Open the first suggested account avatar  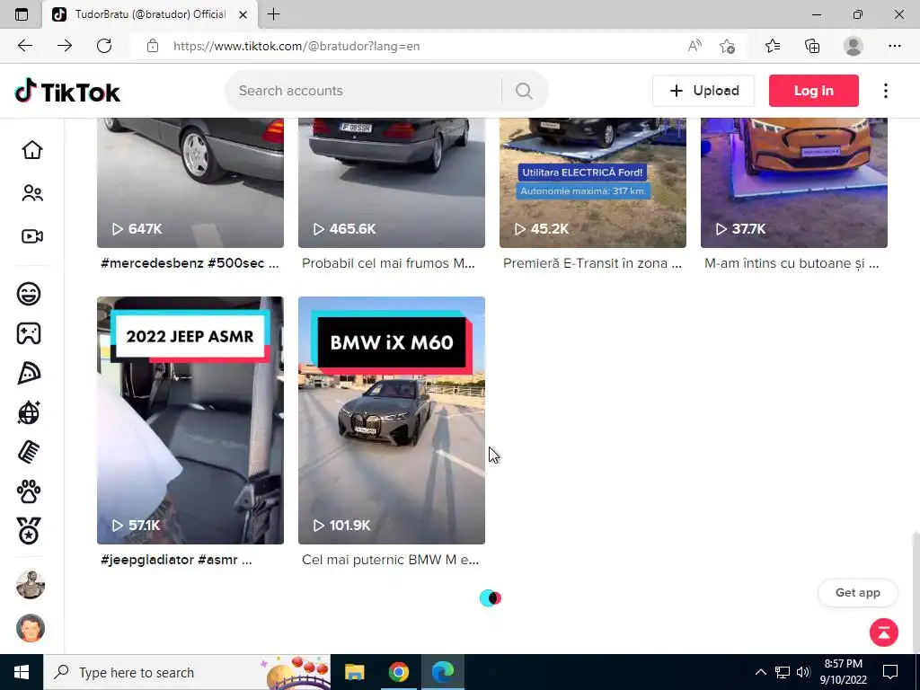31,584
